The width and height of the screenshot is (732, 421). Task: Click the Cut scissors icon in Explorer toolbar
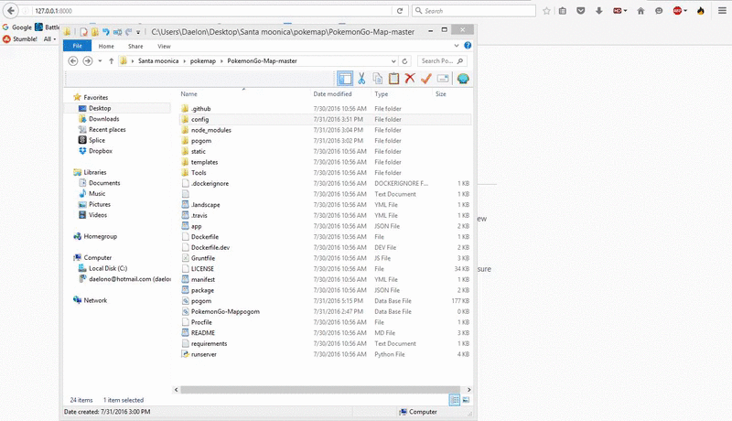pyautogui.click(x=361, y=79)
